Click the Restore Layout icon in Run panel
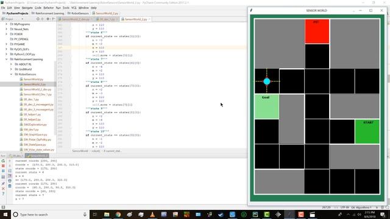Screen dimensions: 390x219 pos(3,177)
